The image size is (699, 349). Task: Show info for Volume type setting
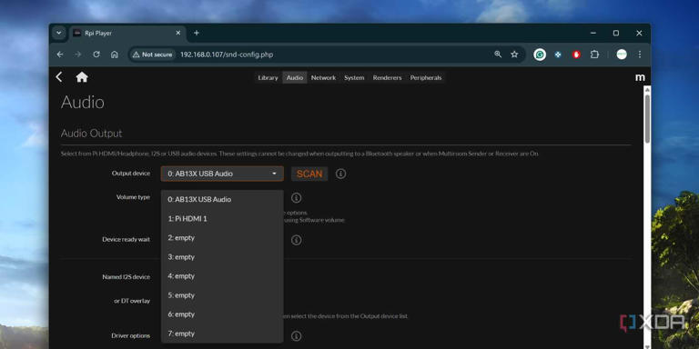(296, 198)
